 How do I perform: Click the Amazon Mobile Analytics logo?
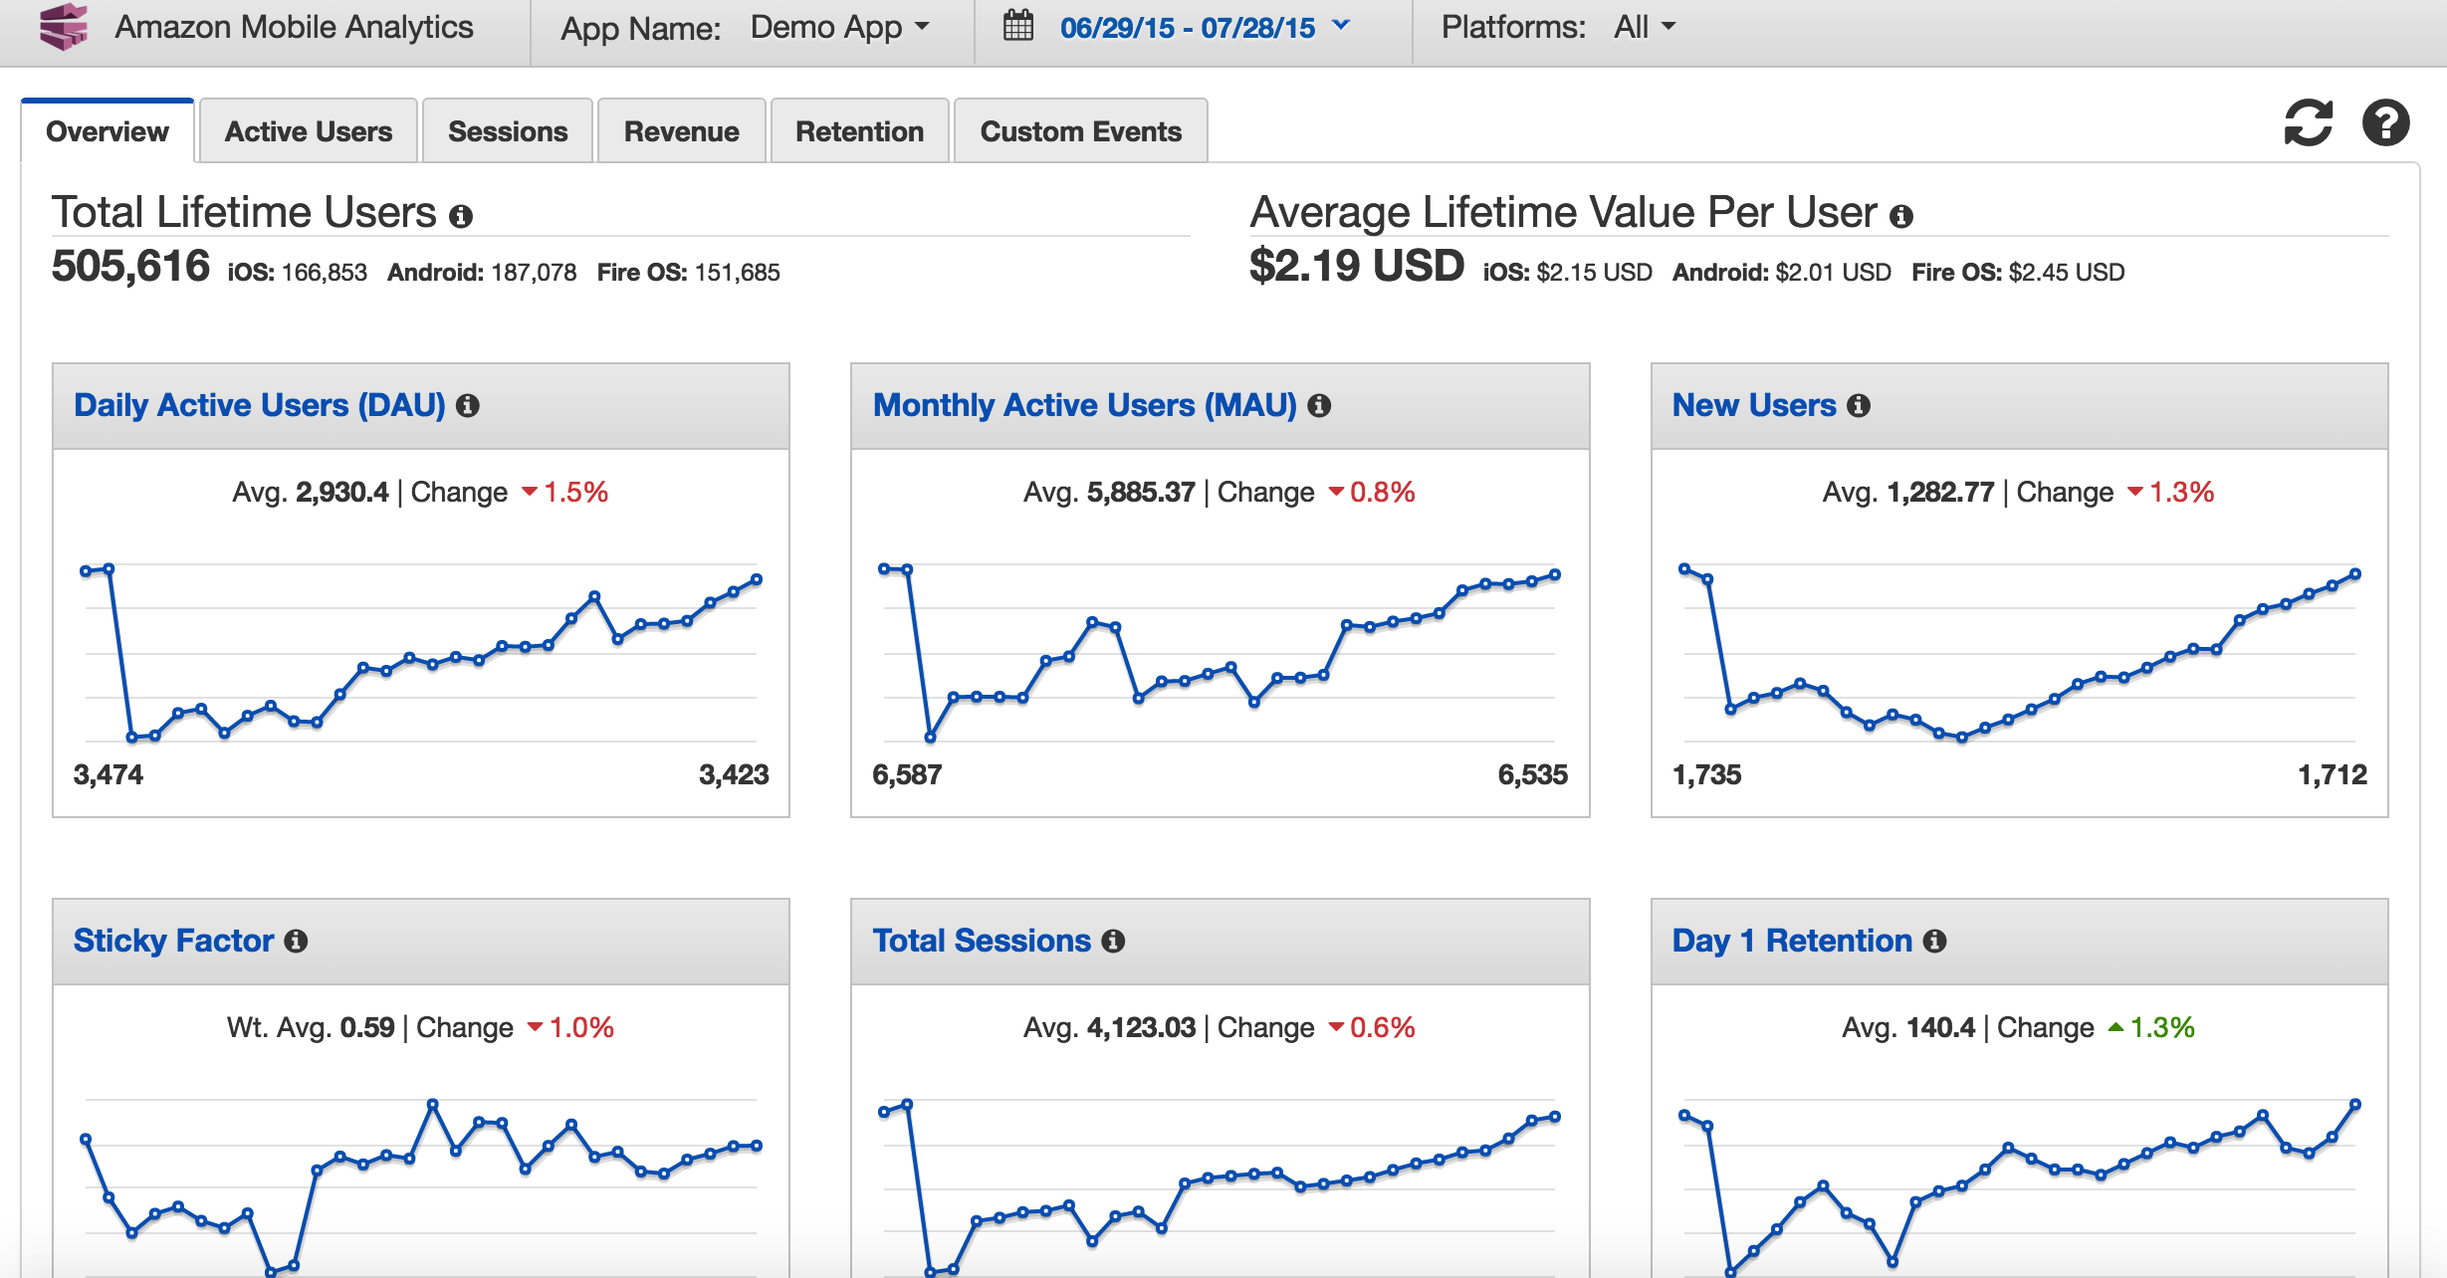[x=64, y=27]
